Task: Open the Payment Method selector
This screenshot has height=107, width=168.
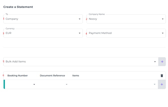Action: tap(123, 33)
